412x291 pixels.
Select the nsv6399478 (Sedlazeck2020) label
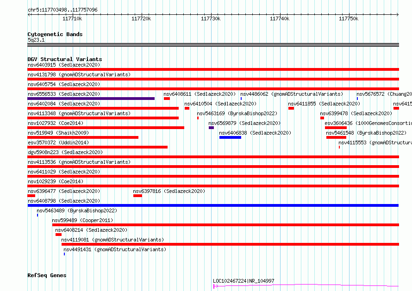pos(356,113)
